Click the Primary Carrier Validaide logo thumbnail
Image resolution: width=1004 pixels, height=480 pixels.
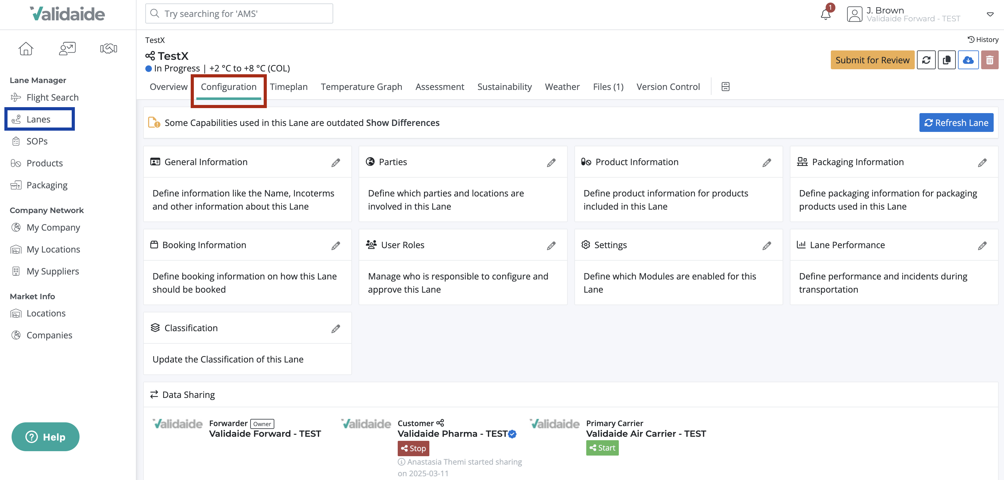click(x=555, y=424)
